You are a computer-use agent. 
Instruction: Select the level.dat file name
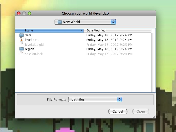31,40
